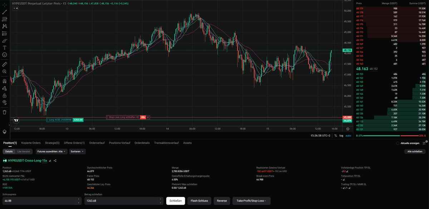
Task: Open position panel settings sliders icon
Action: [424, 143]
